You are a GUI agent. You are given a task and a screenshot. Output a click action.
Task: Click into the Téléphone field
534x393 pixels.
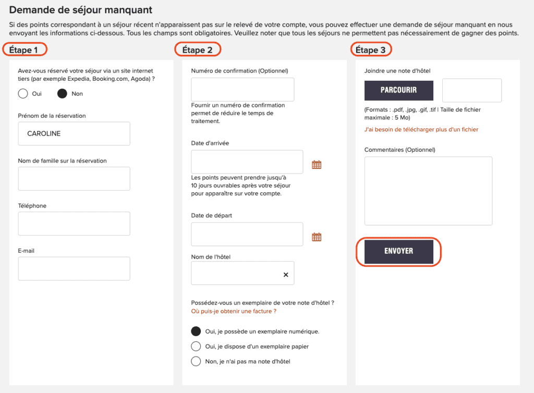[74, 224]
